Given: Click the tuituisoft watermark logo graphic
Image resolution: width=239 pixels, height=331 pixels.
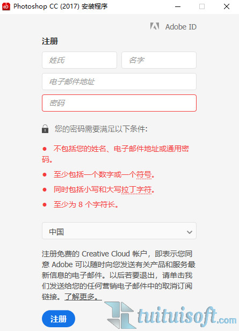Looking at the screenshot, I should click(x=120, y=315).
